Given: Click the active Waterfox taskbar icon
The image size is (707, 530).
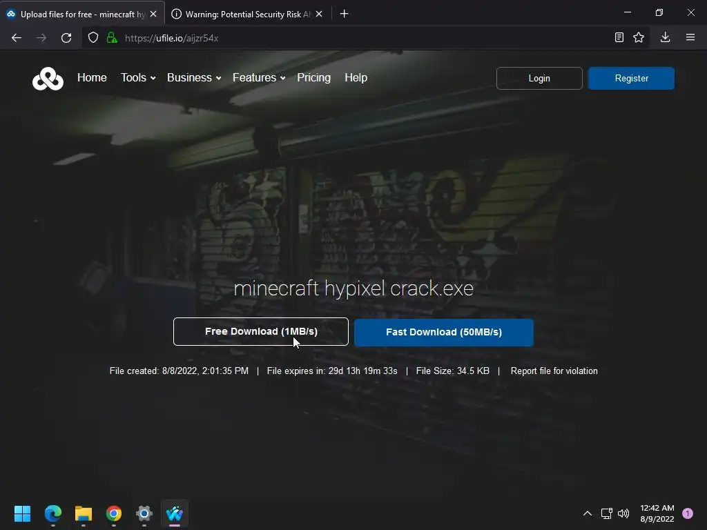Looking at the screenshot, I should point(175,513).
